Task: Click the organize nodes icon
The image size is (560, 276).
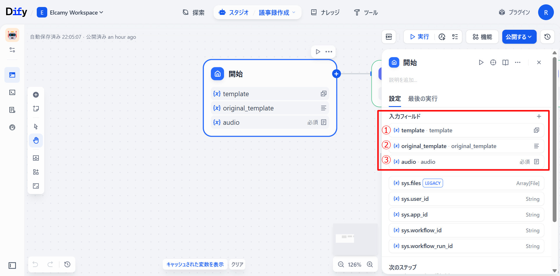Action: [36, 172]
